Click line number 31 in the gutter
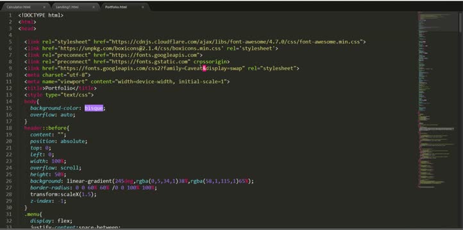 point(9,215)
